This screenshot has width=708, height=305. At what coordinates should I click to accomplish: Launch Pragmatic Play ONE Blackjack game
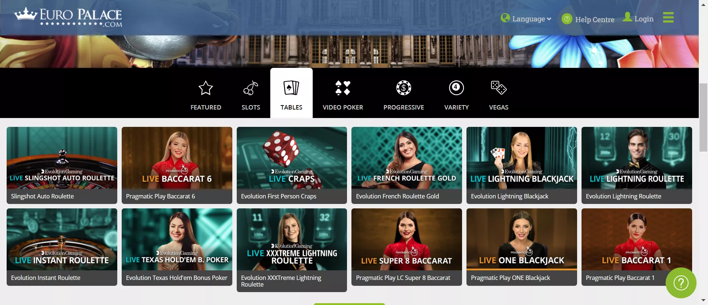pyautogui.click(x=521, y=240)
